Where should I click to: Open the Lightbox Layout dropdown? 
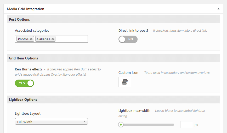tap(51, 121)
